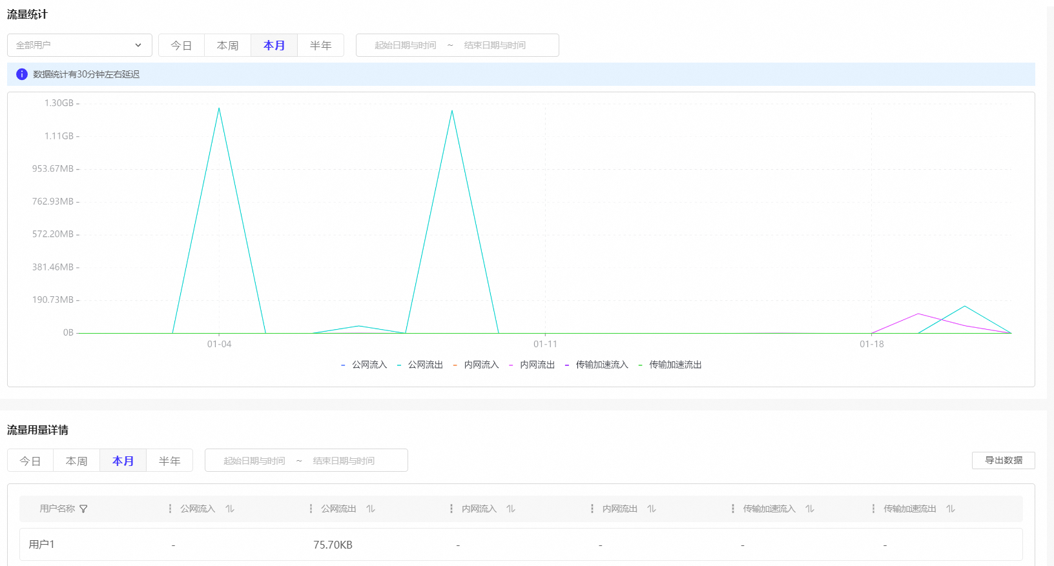The width and height of the screenshot is (1054, 566).
Task: Toggle the 传输加速流出 legend series
Action: point(670,365)
